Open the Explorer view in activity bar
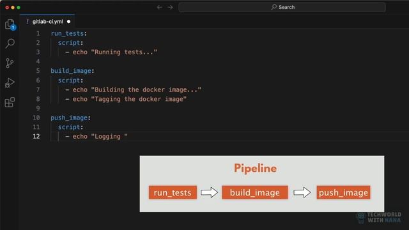The image size is (409, 230). point(10,24)
